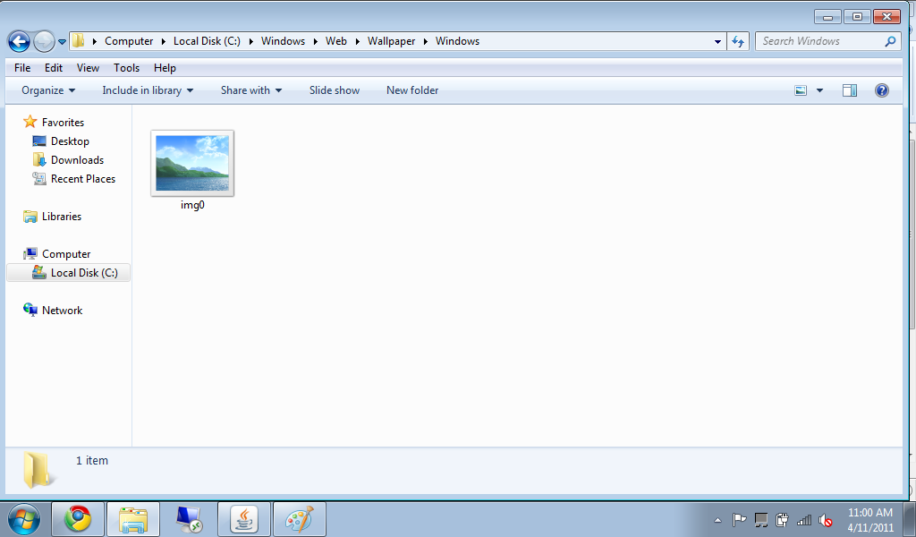Viewport: 916px width, 537px height.
Task: Click the Start button orb
Action: click(x=24, y=519)
